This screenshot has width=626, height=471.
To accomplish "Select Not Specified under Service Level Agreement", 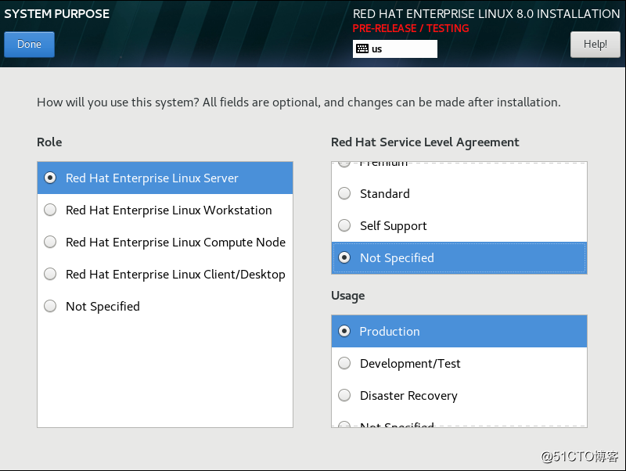I will 459,258.
